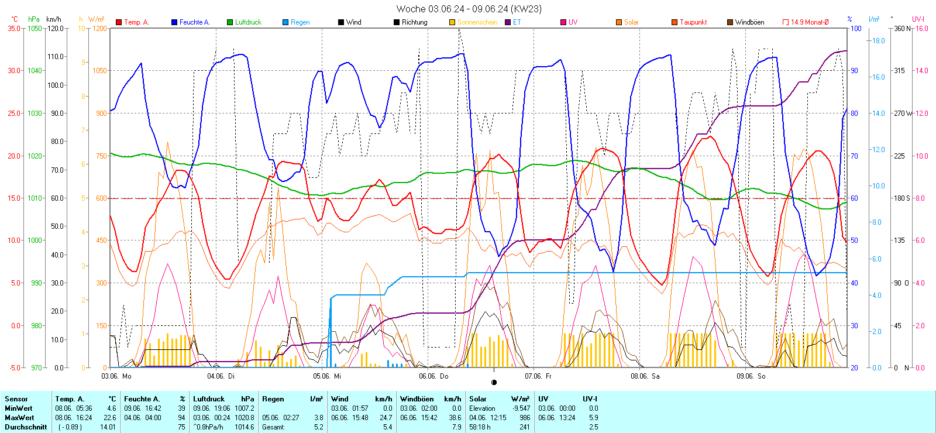Click the black Wind legend square
This screenshot has height=433, width=936.
341,22
